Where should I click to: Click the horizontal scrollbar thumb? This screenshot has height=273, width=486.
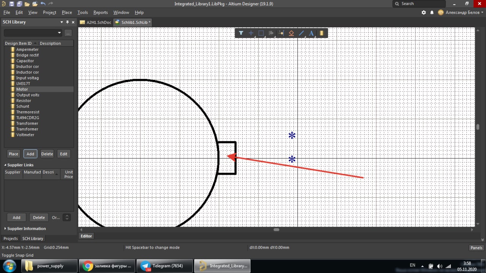click(276, 230)
